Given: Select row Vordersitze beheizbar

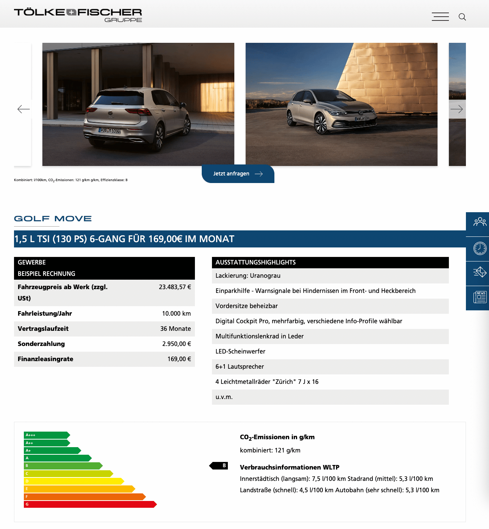Looking at the screenshot, I should (330, 306).
